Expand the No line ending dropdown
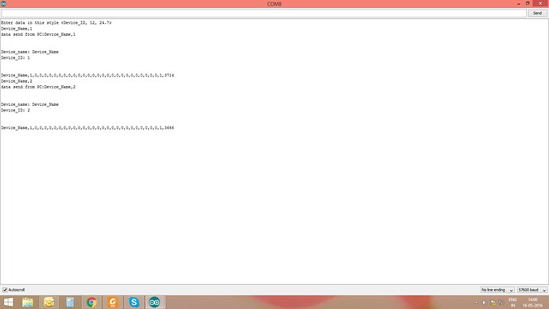The image size is (549, 309). pos(497,290)
